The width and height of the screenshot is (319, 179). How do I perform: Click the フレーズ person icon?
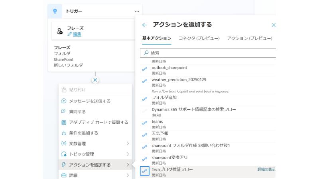click(60, 31)
